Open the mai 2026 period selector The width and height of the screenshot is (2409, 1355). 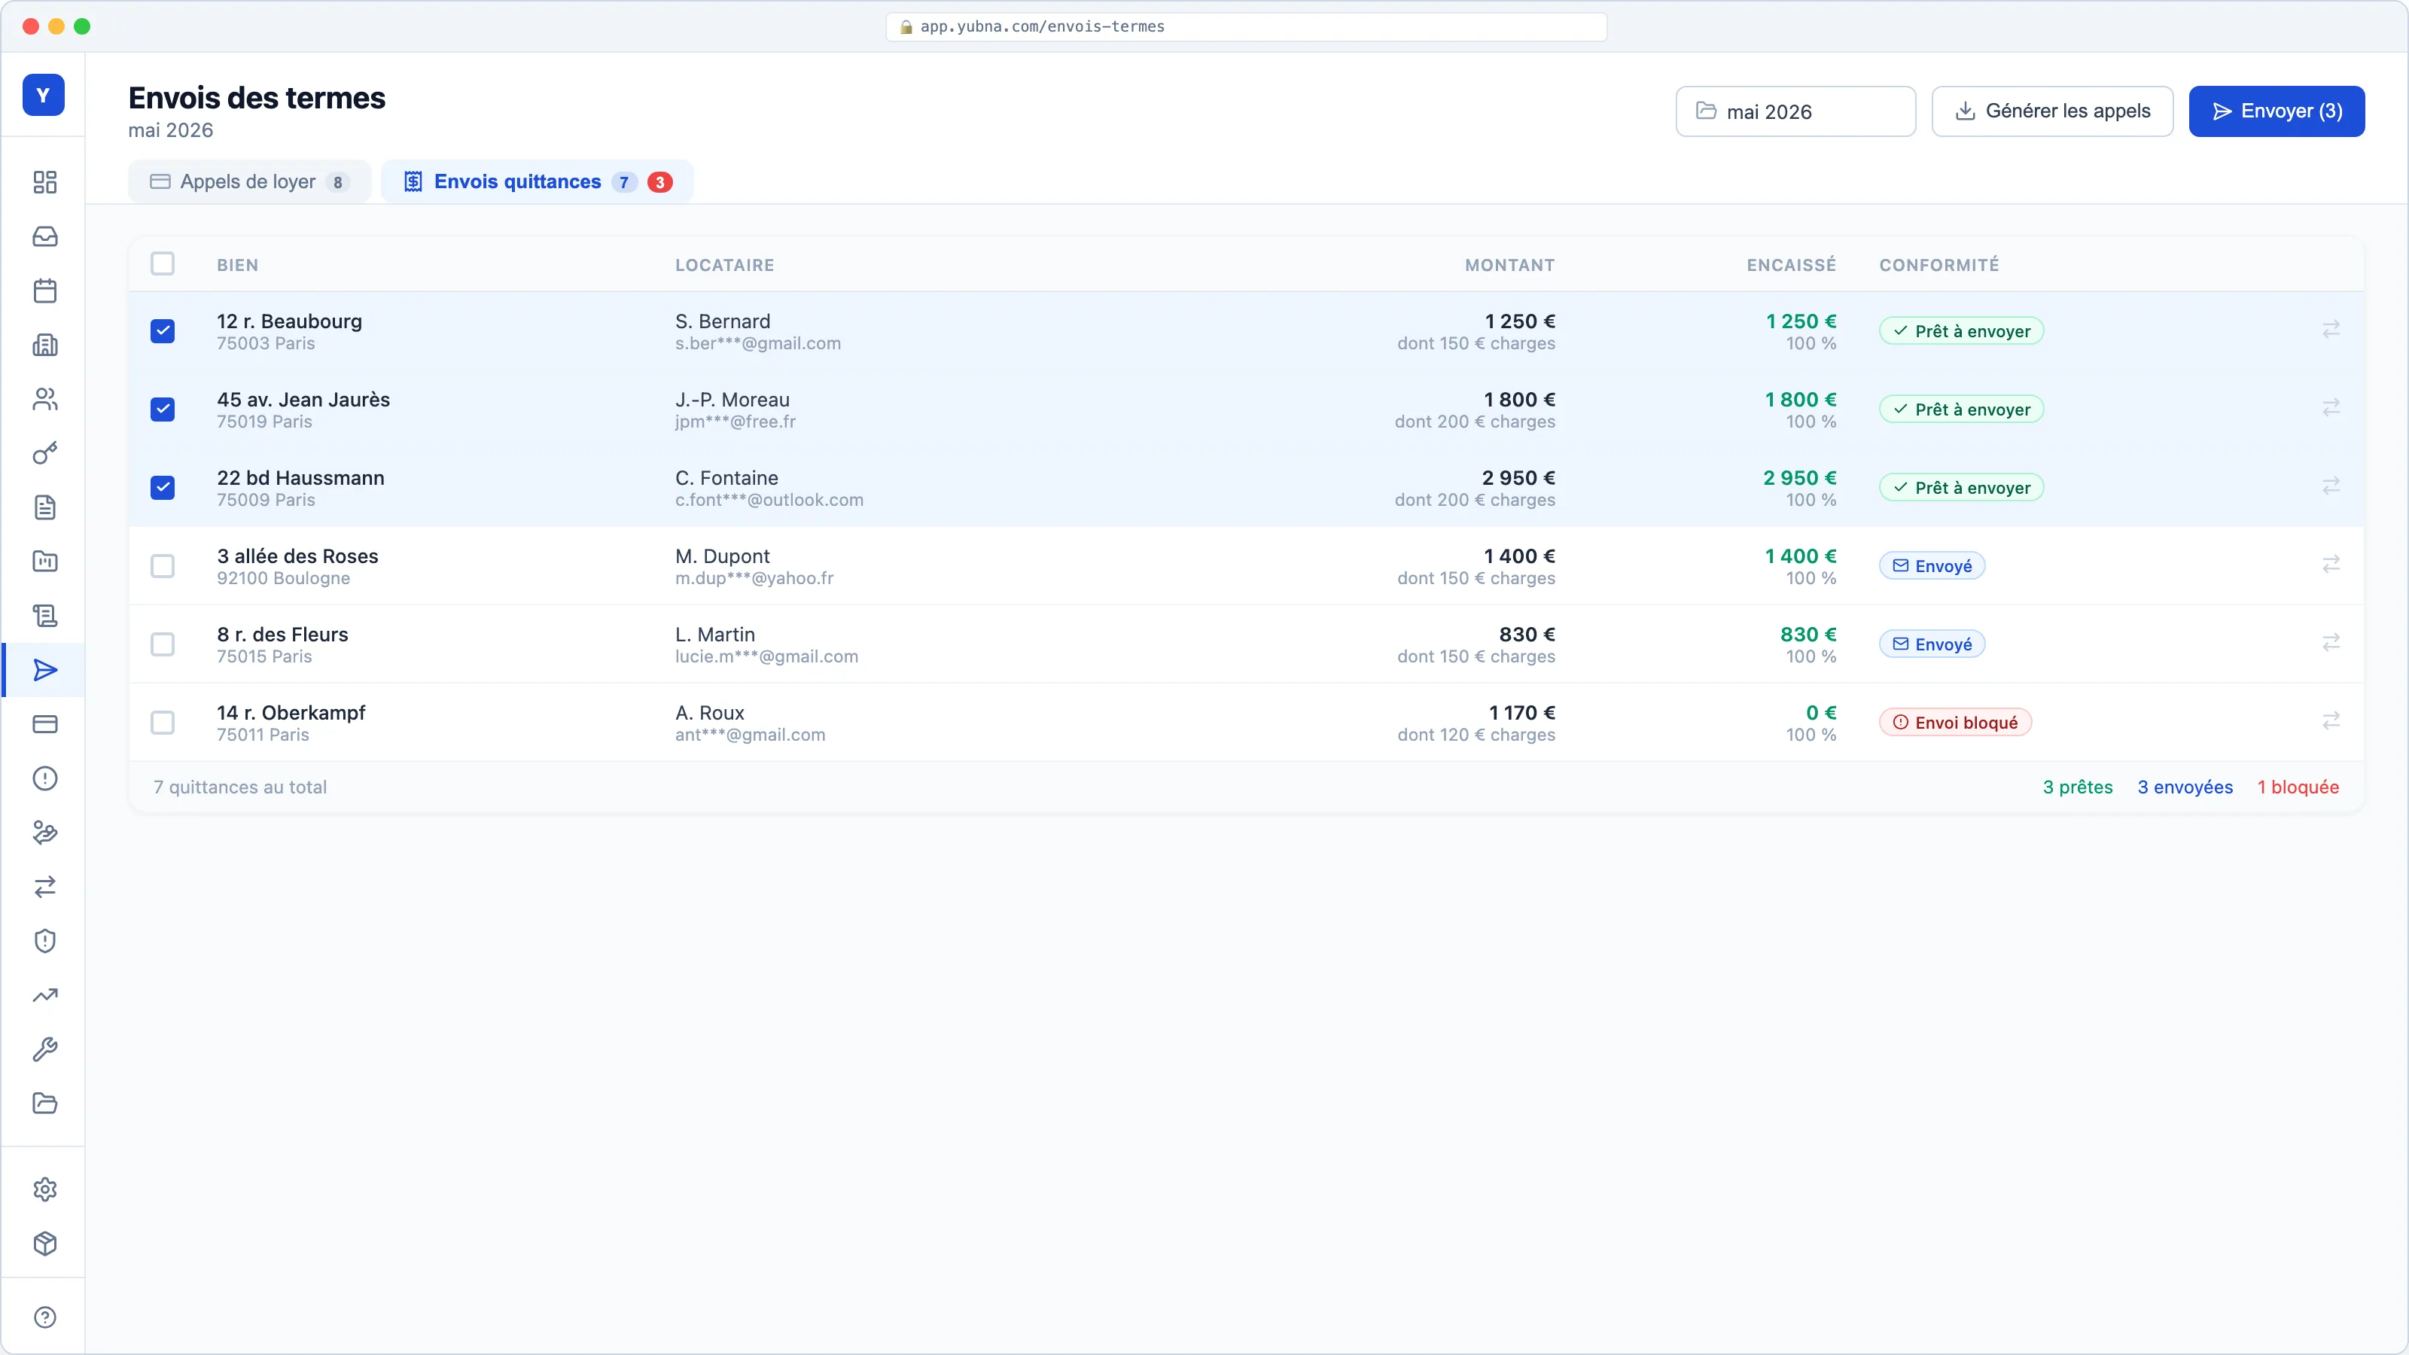[1795, 111]
